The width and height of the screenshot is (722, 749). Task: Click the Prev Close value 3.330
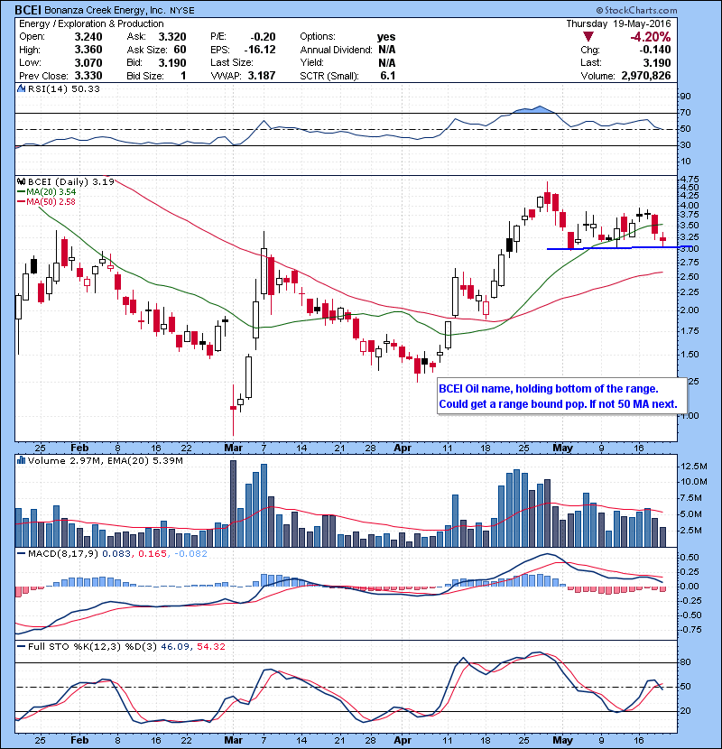tap(88, 76)
